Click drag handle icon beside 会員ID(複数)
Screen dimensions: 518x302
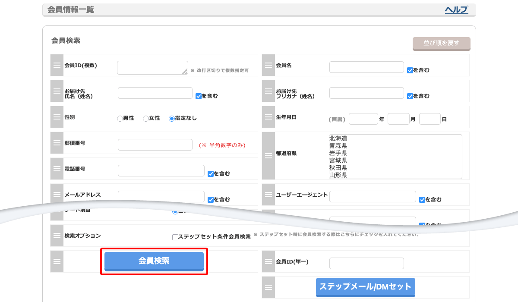57,65
